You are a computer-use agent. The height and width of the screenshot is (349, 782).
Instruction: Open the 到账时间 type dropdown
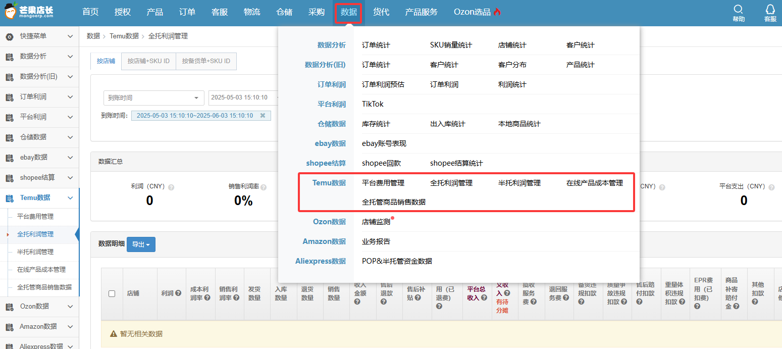153,97
